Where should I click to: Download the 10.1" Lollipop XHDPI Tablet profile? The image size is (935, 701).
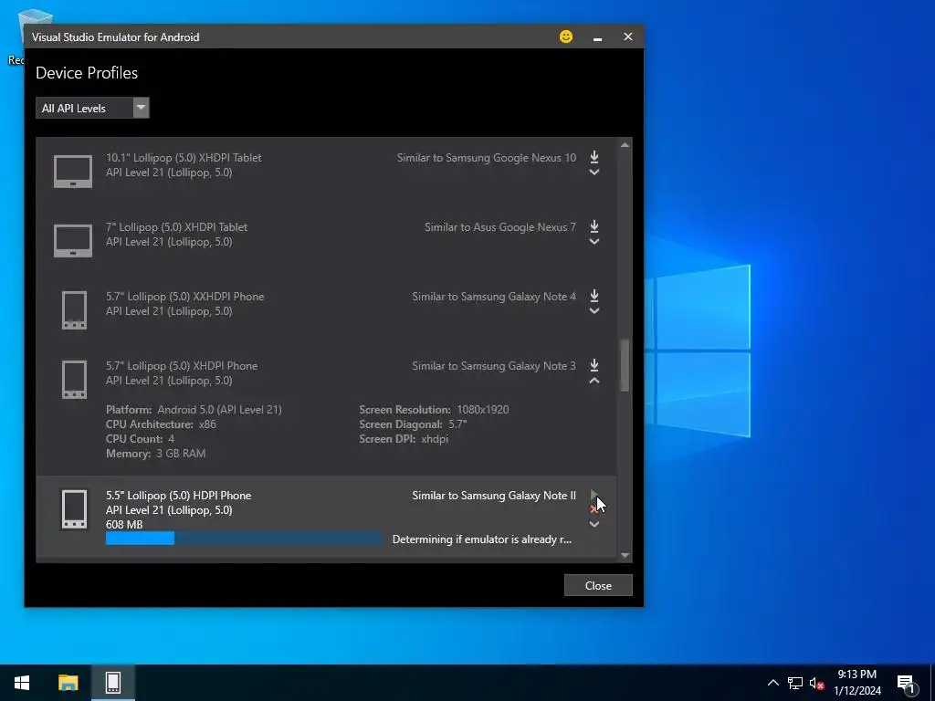coord(594,157)
